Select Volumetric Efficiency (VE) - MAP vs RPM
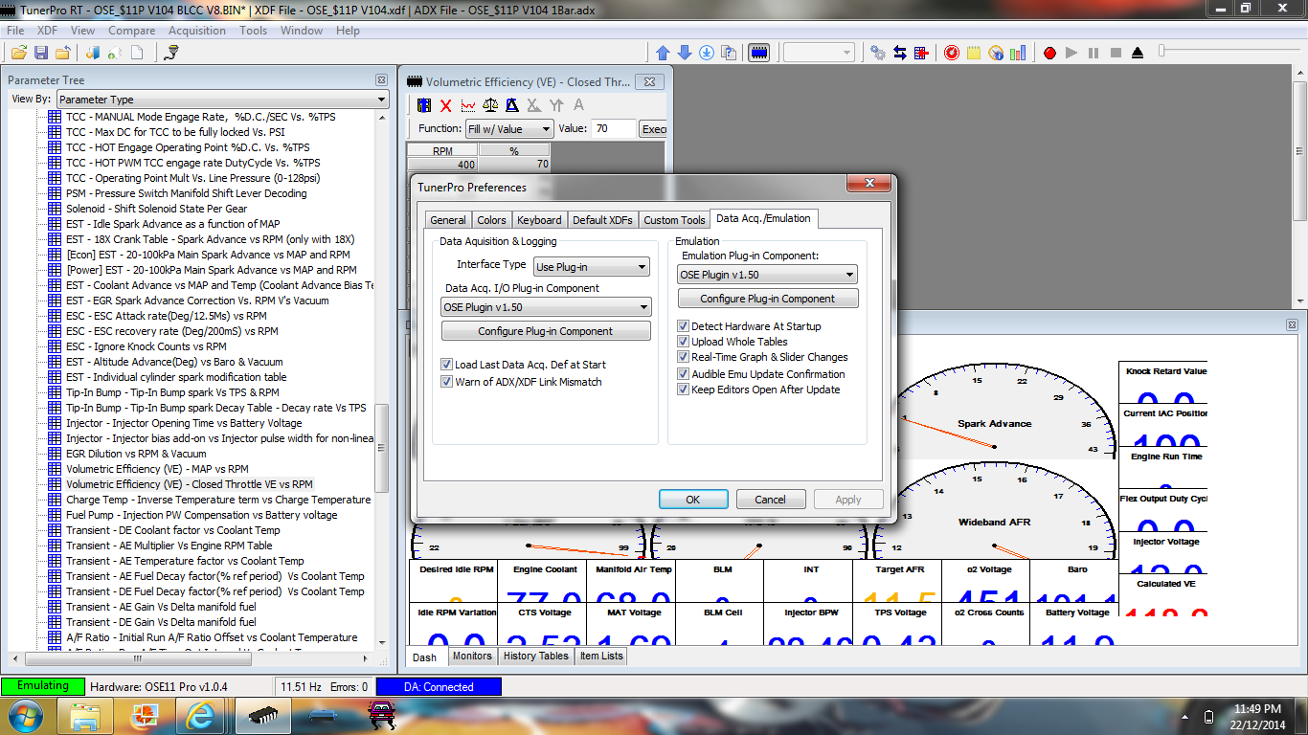Viewport: 1308px width, 735px height. click(157, 469)
